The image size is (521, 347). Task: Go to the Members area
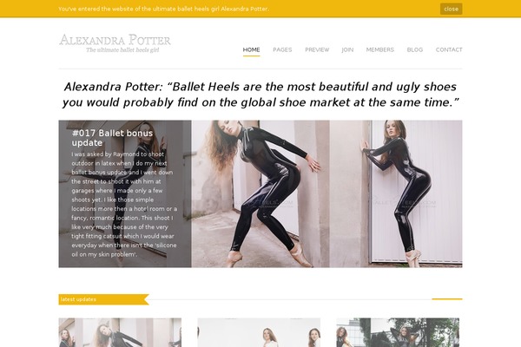pos(380,49)
